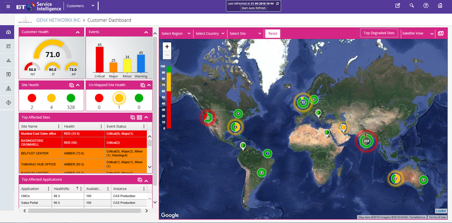The image size is (452, 223).
Task: Click the export icon in Top Affected Applications
Action: (140, 180)
